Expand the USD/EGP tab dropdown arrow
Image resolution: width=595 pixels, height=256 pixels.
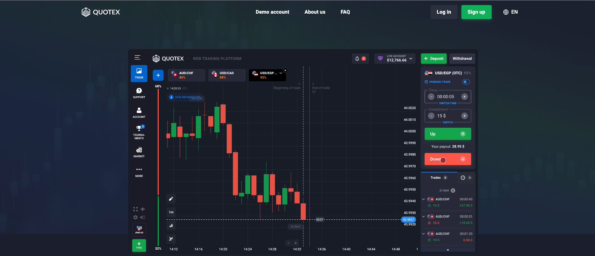[x=281, y=73]
